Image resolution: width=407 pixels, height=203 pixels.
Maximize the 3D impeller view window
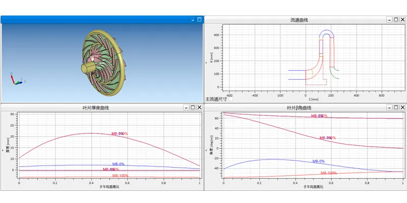tap(199, 19)
